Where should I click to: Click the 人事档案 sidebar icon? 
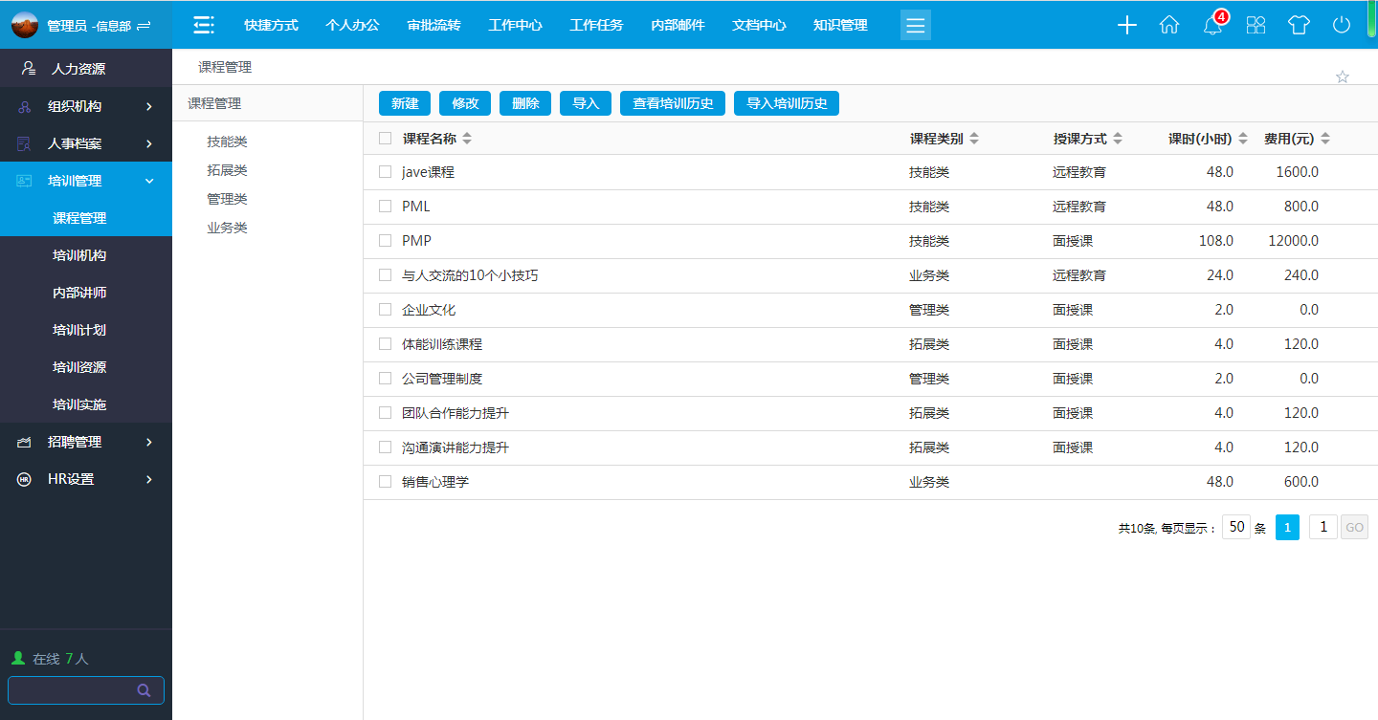tap(25, 143)
